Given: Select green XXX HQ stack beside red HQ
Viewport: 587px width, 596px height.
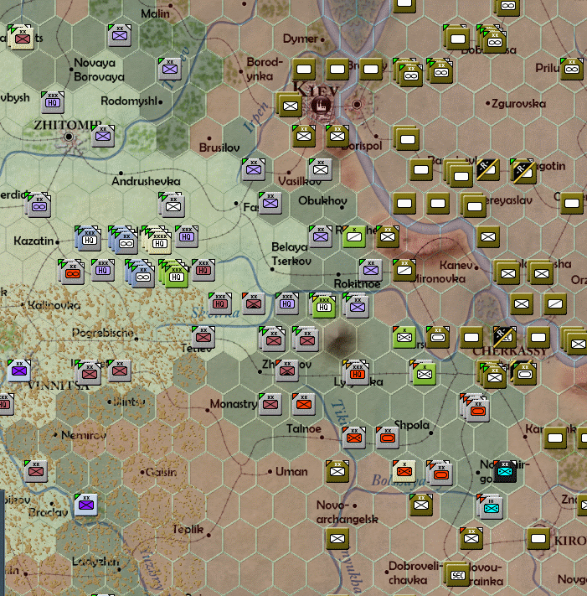Looking at the screenshot, I should [176, 277].
